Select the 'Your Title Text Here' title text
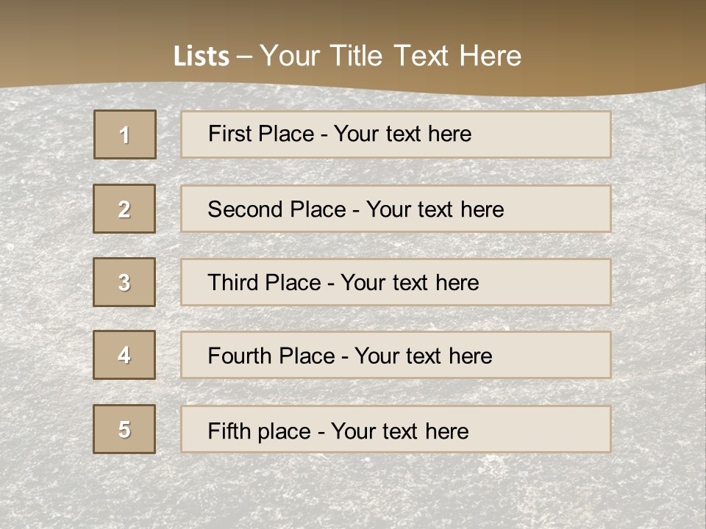Viewport: 706px width, 529px height. point(391,56)
